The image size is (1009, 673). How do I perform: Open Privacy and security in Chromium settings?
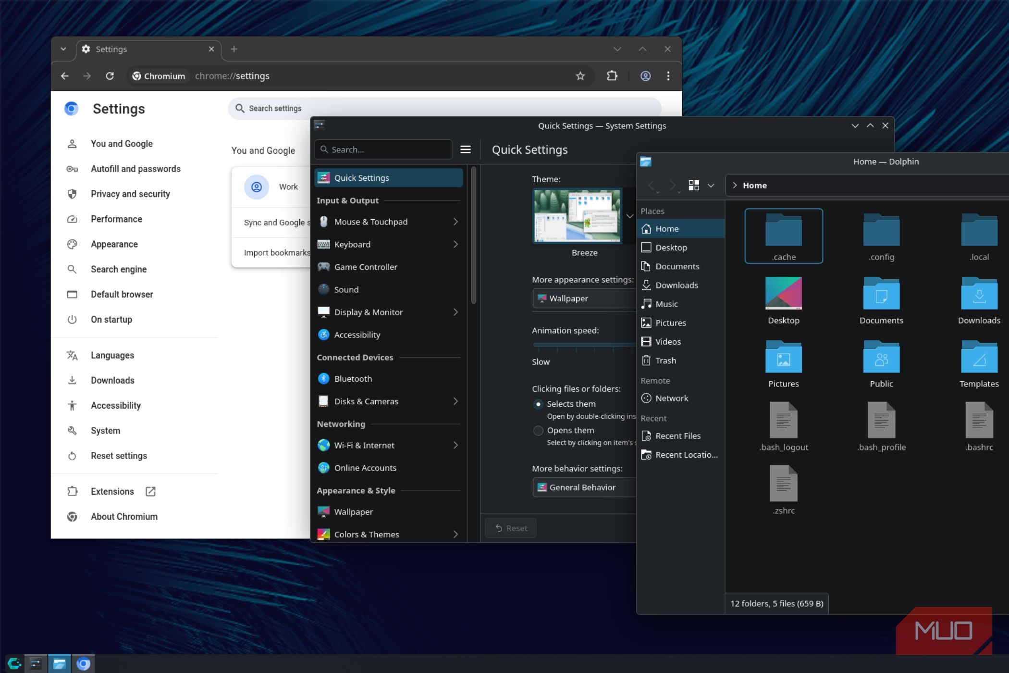[130, 194]
